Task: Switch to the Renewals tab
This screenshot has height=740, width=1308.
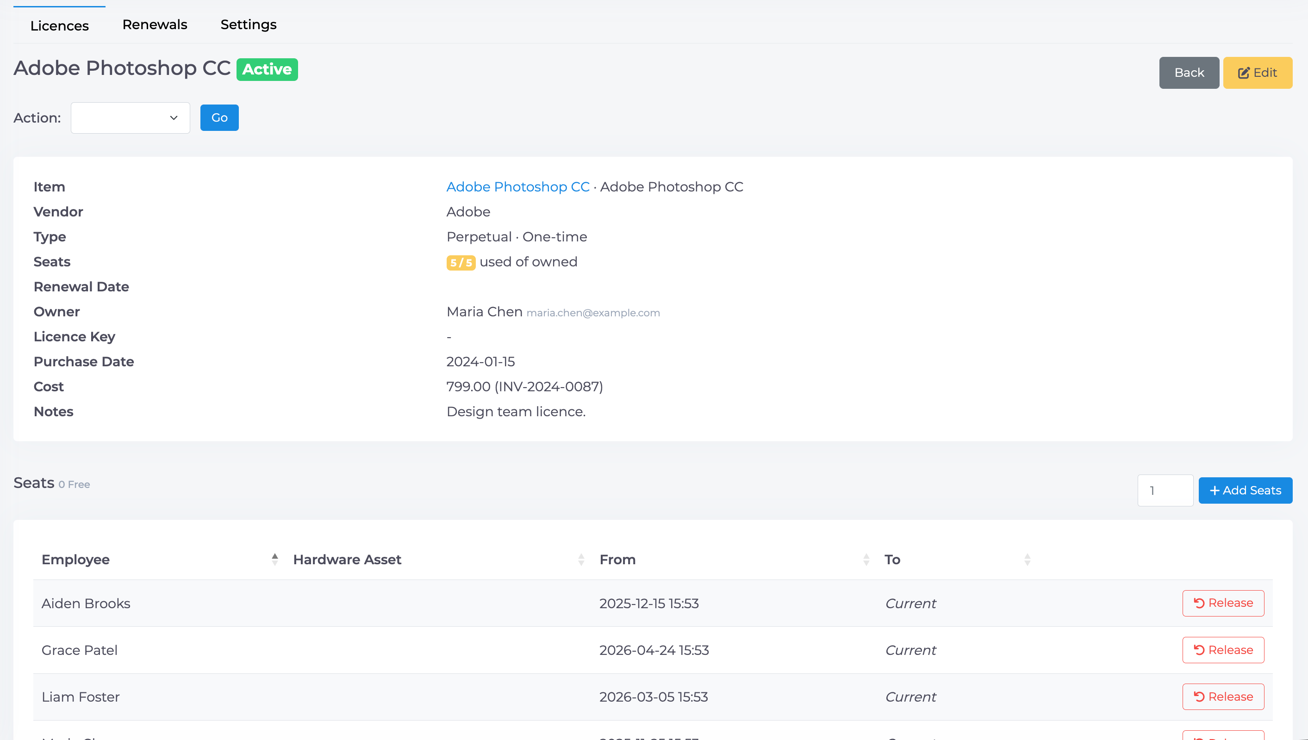Action: pos(155,25)
